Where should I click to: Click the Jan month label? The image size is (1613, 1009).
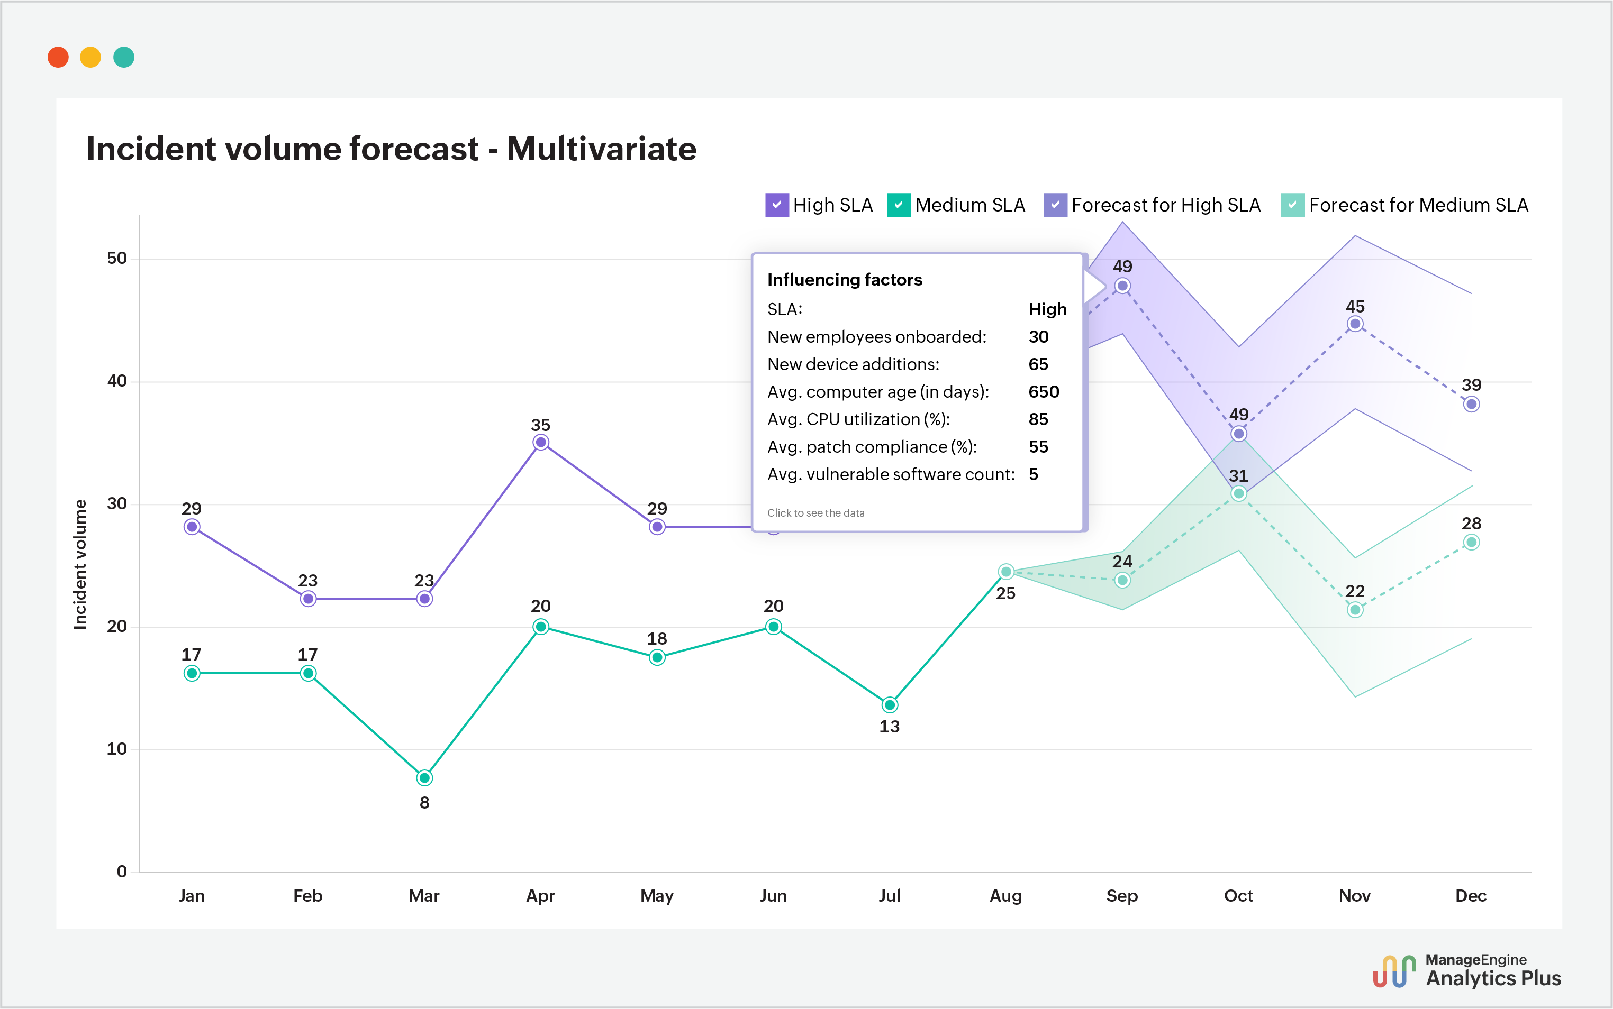coord(191,896)
